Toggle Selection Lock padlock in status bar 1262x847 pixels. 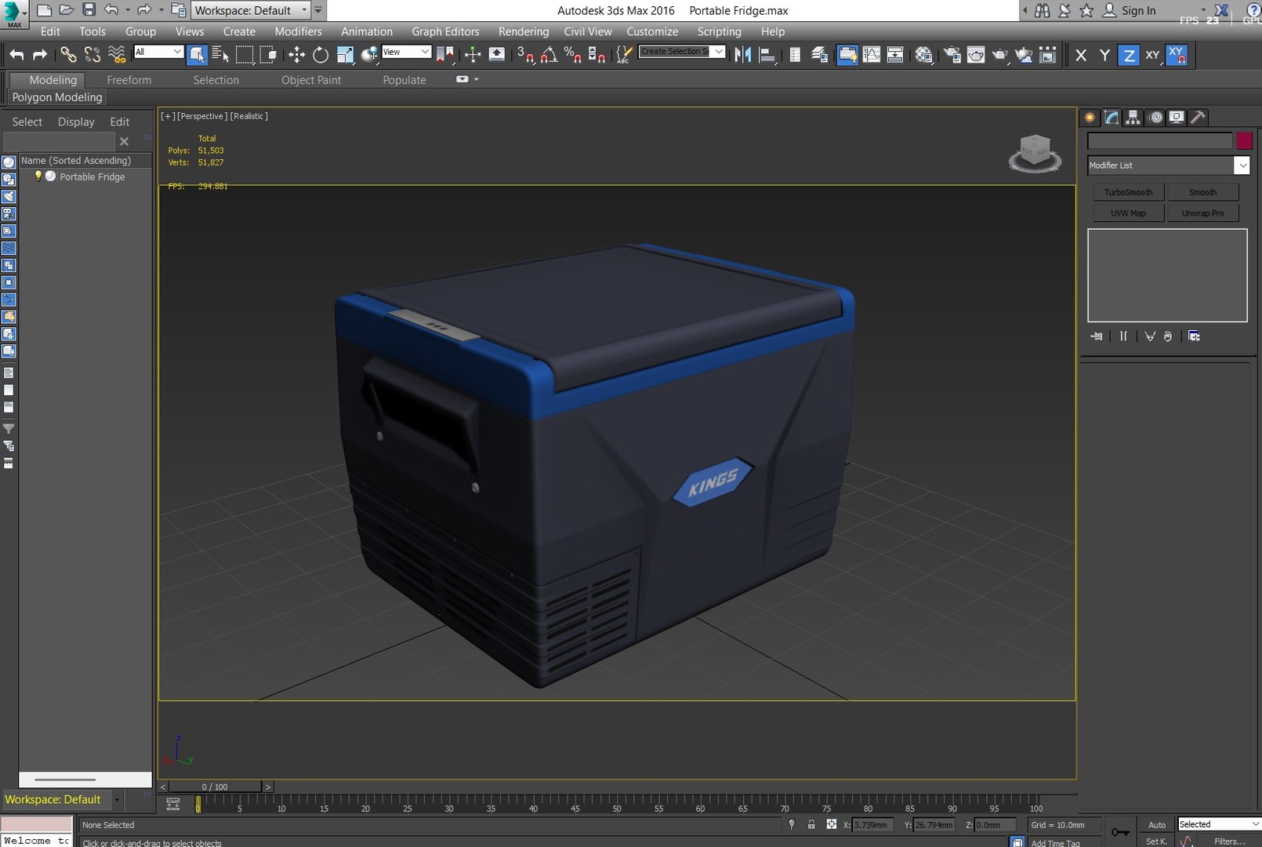coord(811,824)
